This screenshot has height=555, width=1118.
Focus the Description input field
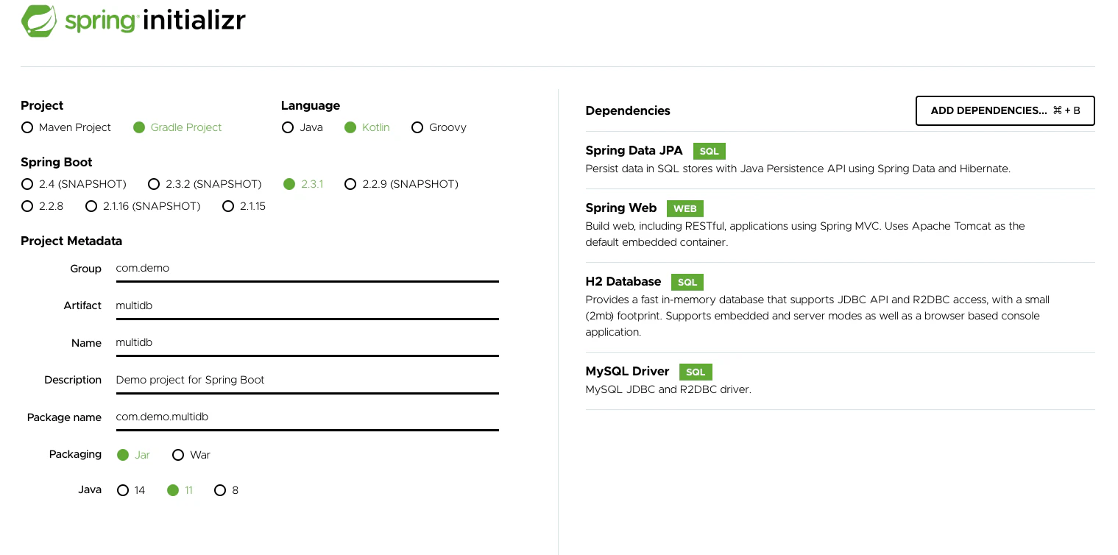coord(307,380)
